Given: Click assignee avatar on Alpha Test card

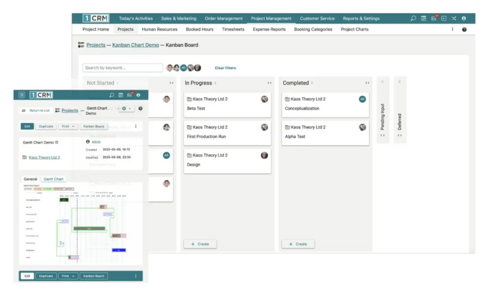Looking at the screenshot, I should [x=362, y=127].
